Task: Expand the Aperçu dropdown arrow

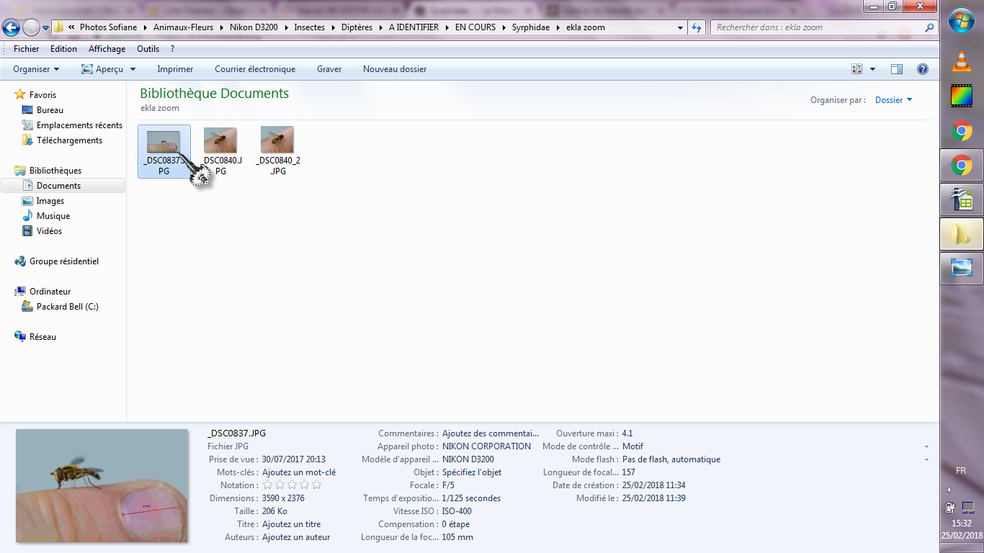Action: pyautogui.click(x=133, y=69)
